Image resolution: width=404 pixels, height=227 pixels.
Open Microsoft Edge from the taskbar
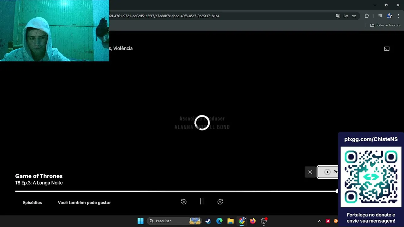219,221
